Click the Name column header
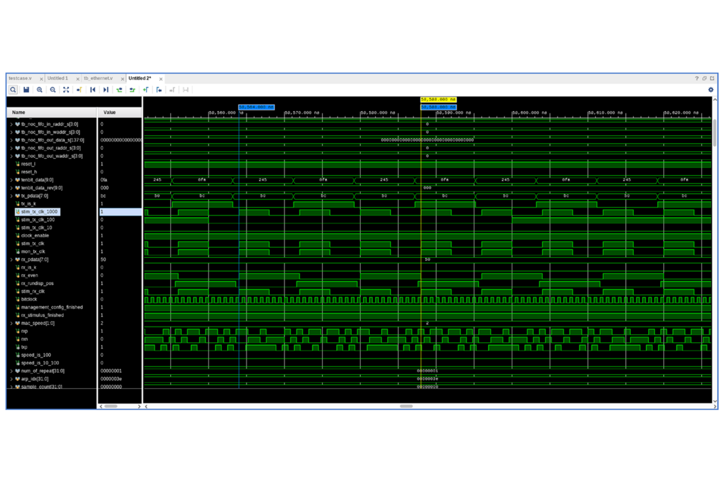Viewport: 725px width, 483px height. point(51,112)
